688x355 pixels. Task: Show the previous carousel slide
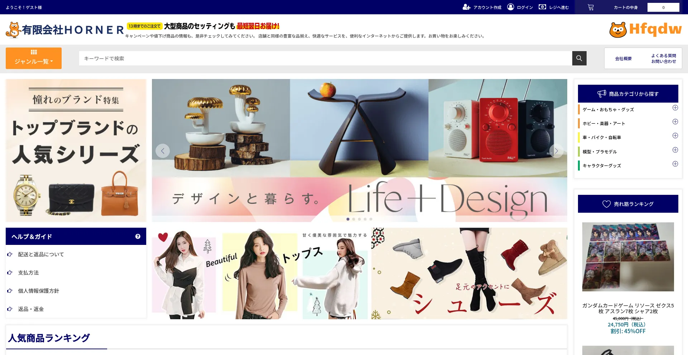pyautogui.click(x=163, y=151)
